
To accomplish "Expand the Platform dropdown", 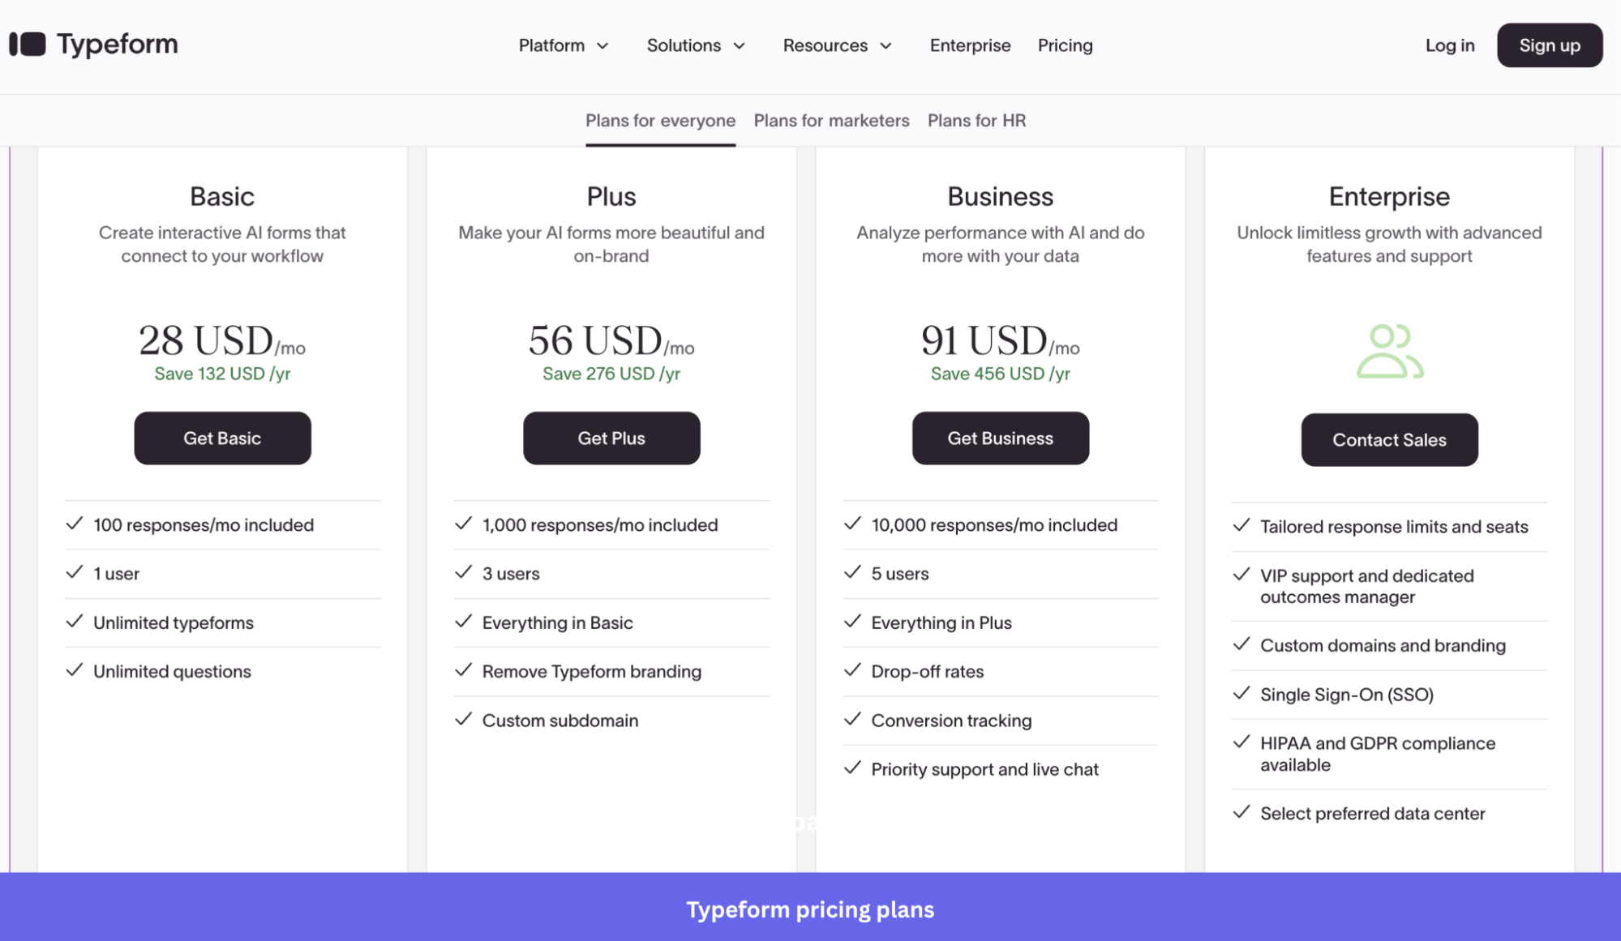I will point(563,45).
